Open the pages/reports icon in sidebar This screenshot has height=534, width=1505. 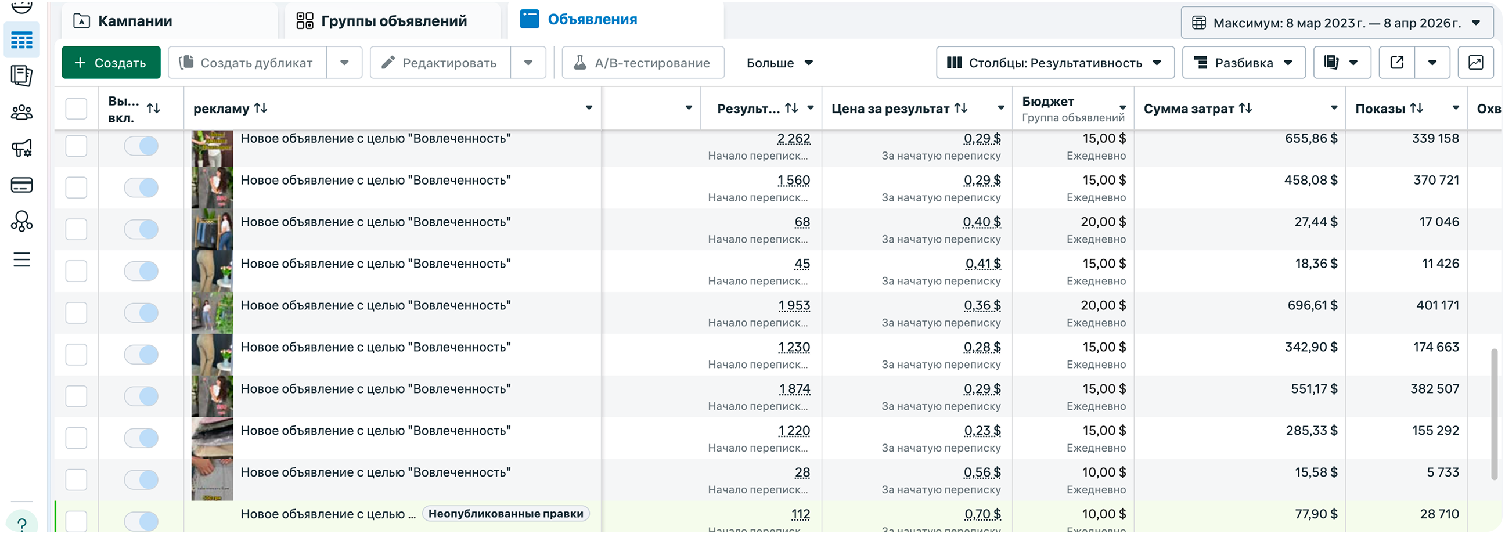coord(21,76)
